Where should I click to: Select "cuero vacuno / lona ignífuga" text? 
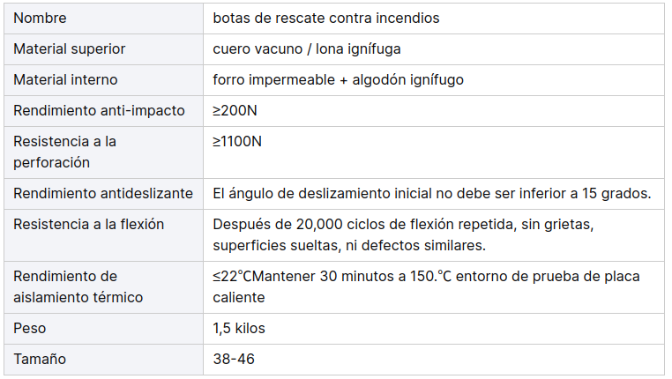pyautogui.click(x=307, y=48)
